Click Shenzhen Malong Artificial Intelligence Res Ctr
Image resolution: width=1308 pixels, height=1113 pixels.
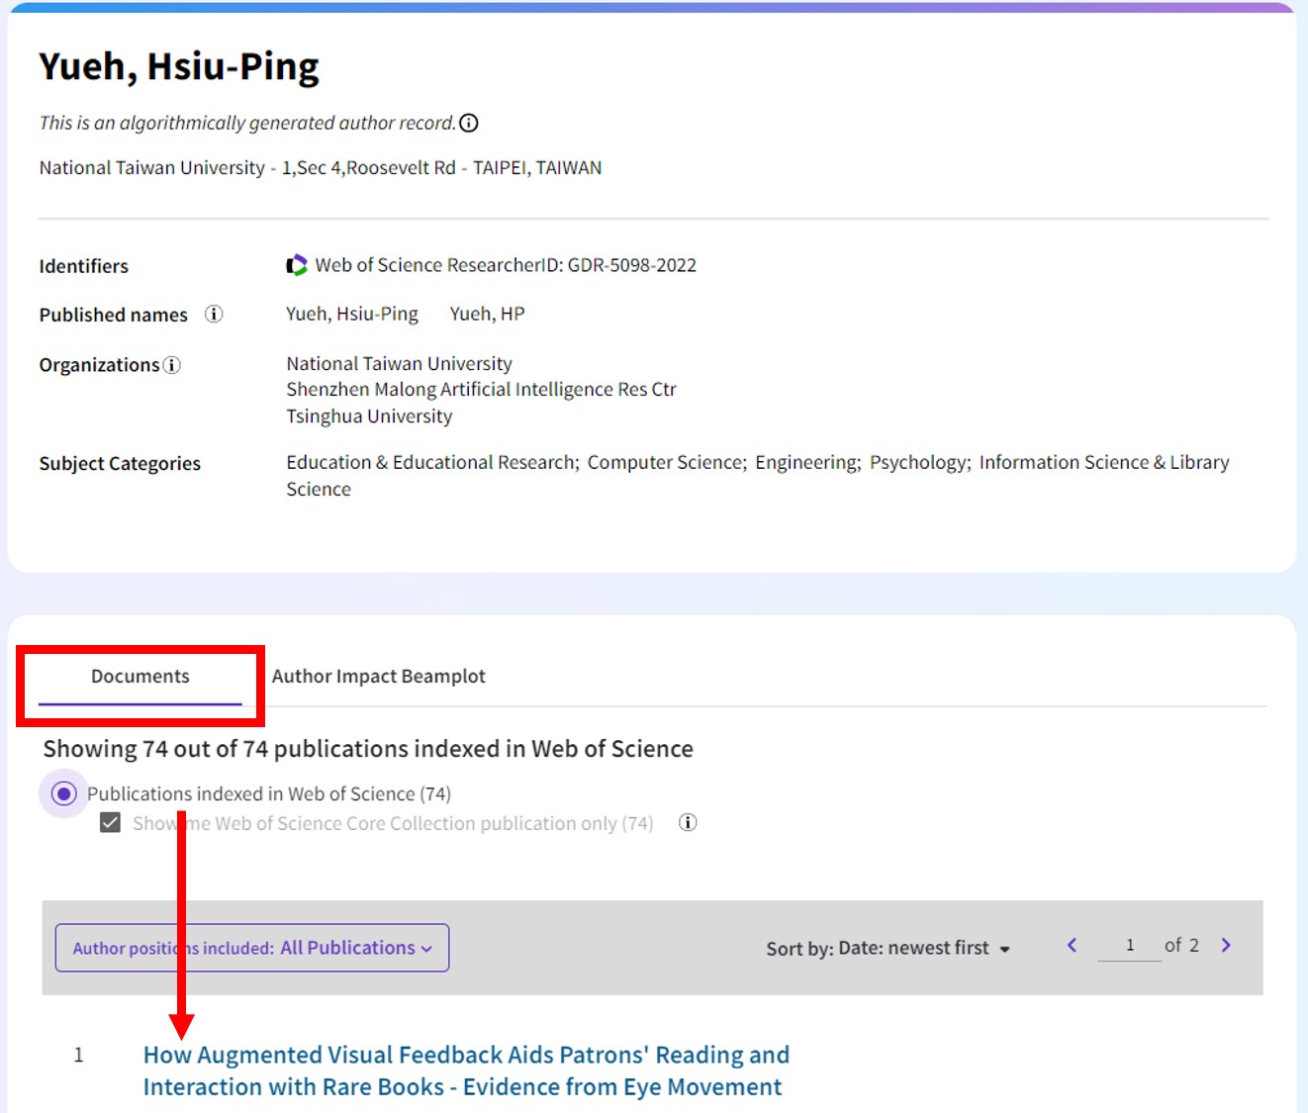coord(481,390)
